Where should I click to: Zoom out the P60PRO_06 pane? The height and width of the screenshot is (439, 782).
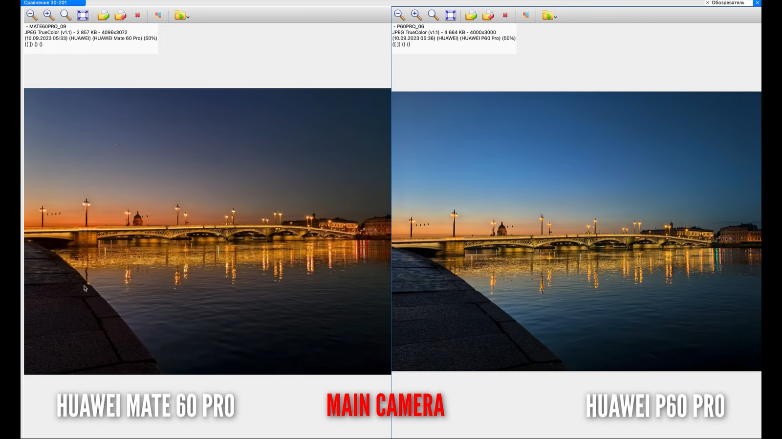tap(399, 15)
